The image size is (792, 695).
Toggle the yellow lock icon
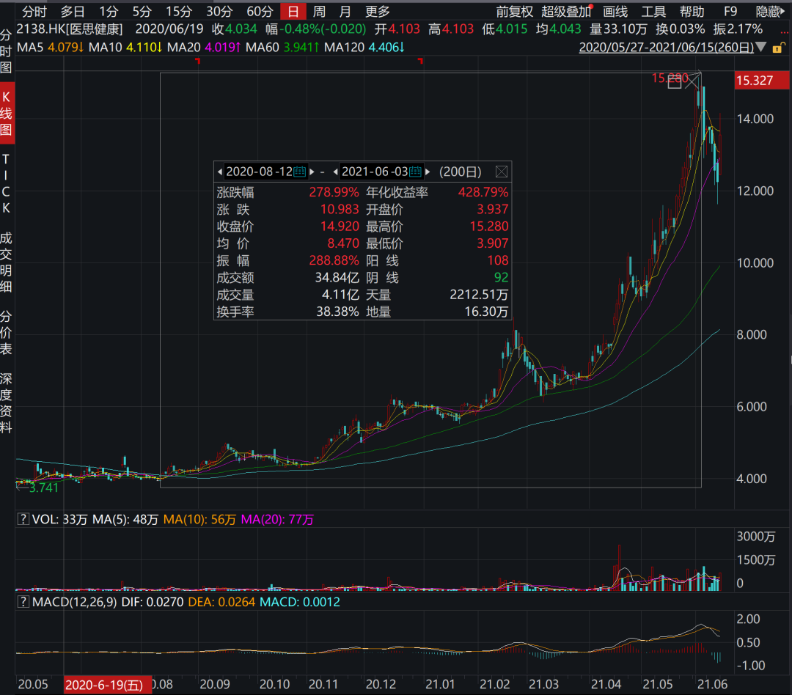[x=779, y=48]
